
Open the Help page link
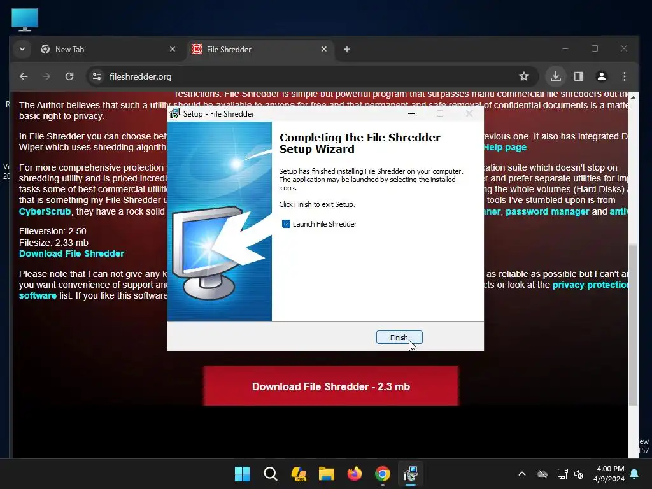505,147
